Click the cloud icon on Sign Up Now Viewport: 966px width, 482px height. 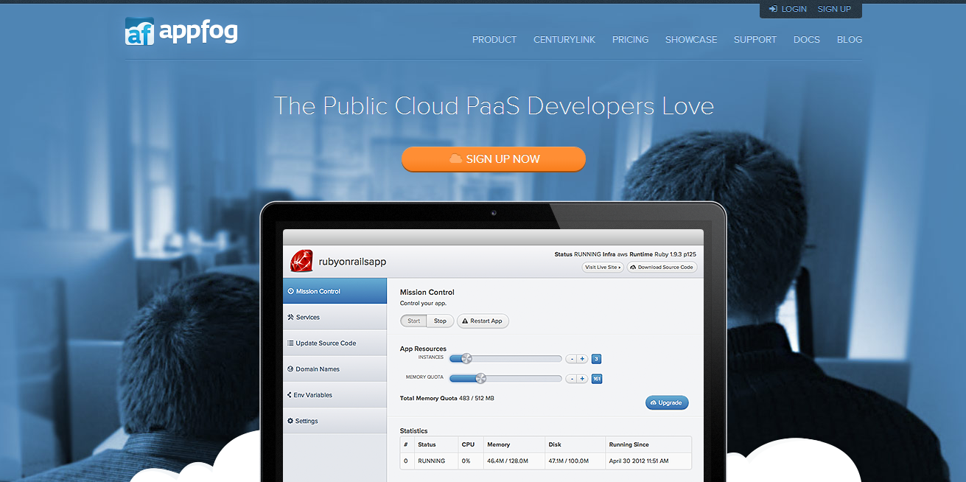click(455, 159)
